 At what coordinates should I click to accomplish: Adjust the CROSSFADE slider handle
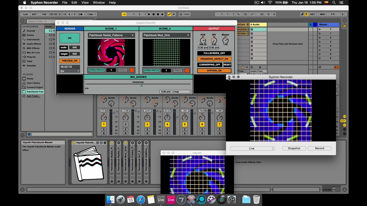pos(141,85)
